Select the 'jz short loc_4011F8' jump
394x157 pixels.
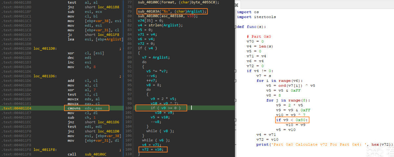point(89,34)
